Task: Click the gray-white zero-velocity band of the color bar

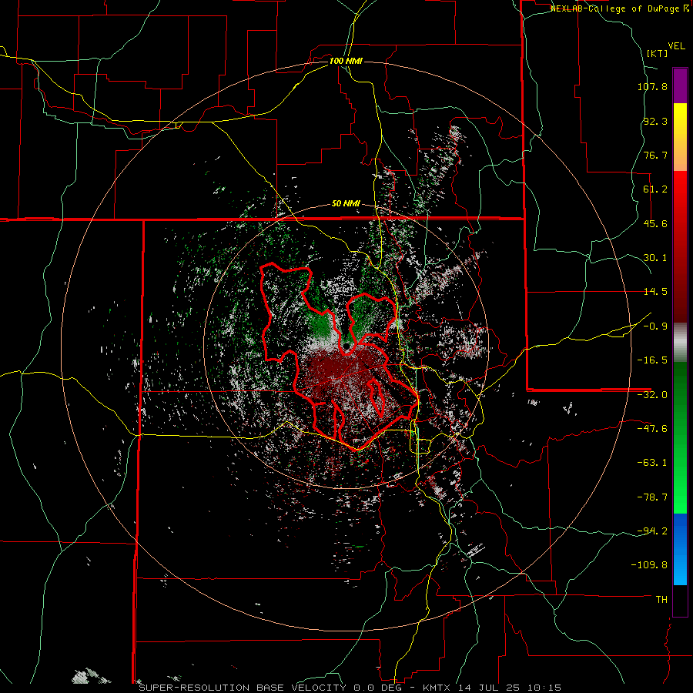Action: (680, 343)
